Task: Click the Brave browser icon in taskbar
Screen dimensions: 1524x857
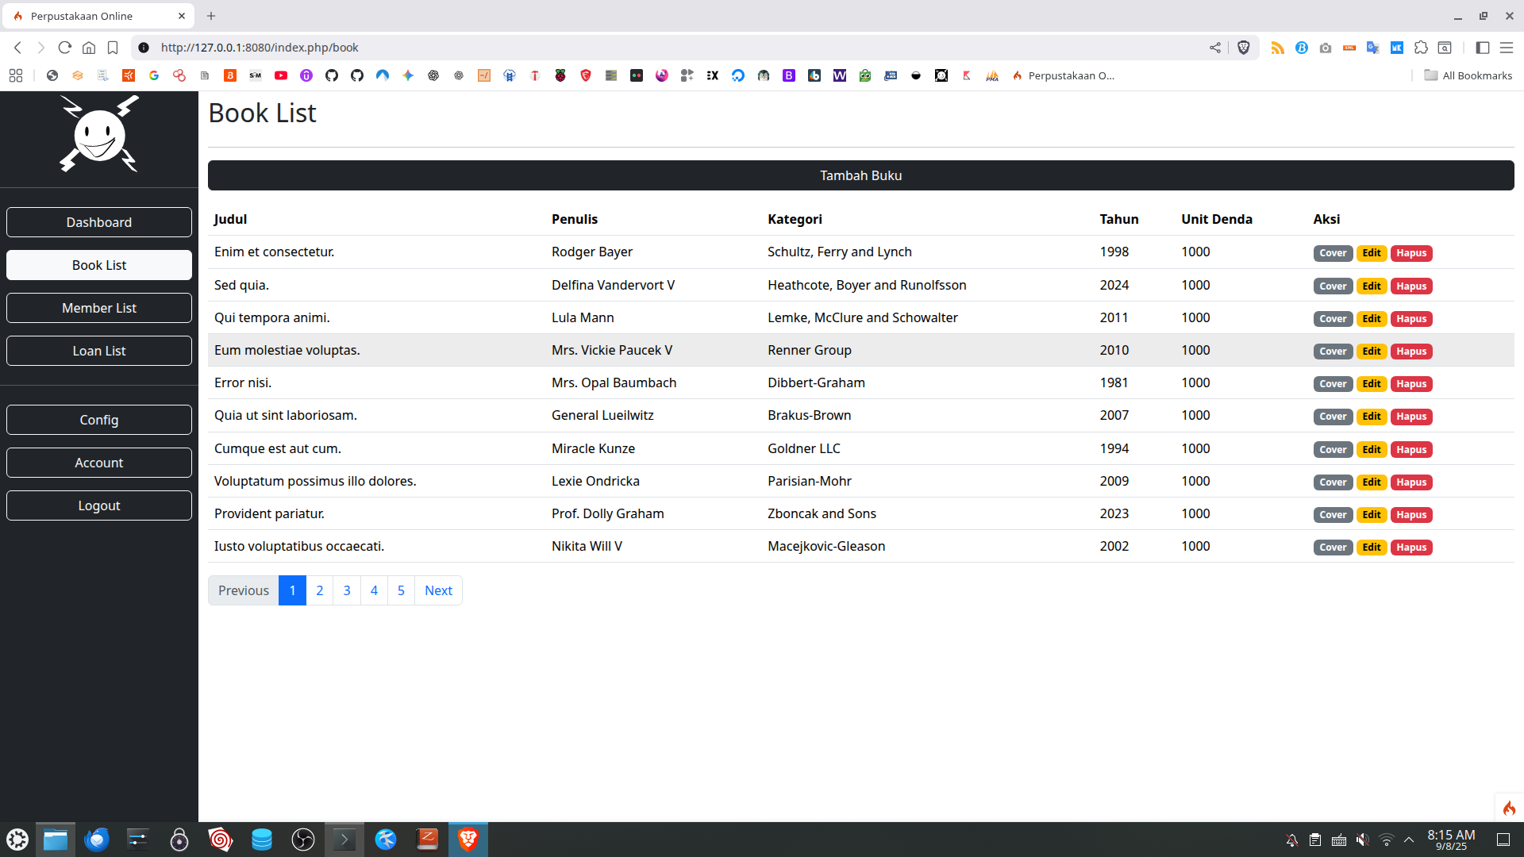Action: pos(468,839)
